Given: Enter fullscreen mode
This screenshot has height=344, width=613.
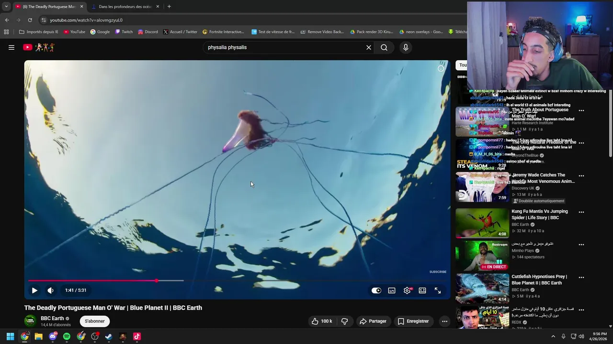Looking at the screenshot, I should pyautogui.click(x=438, y=290).
